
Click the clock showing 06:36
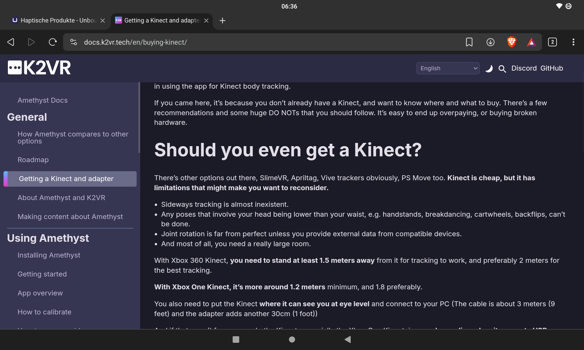pyautogui.click(x=289, y=6)
